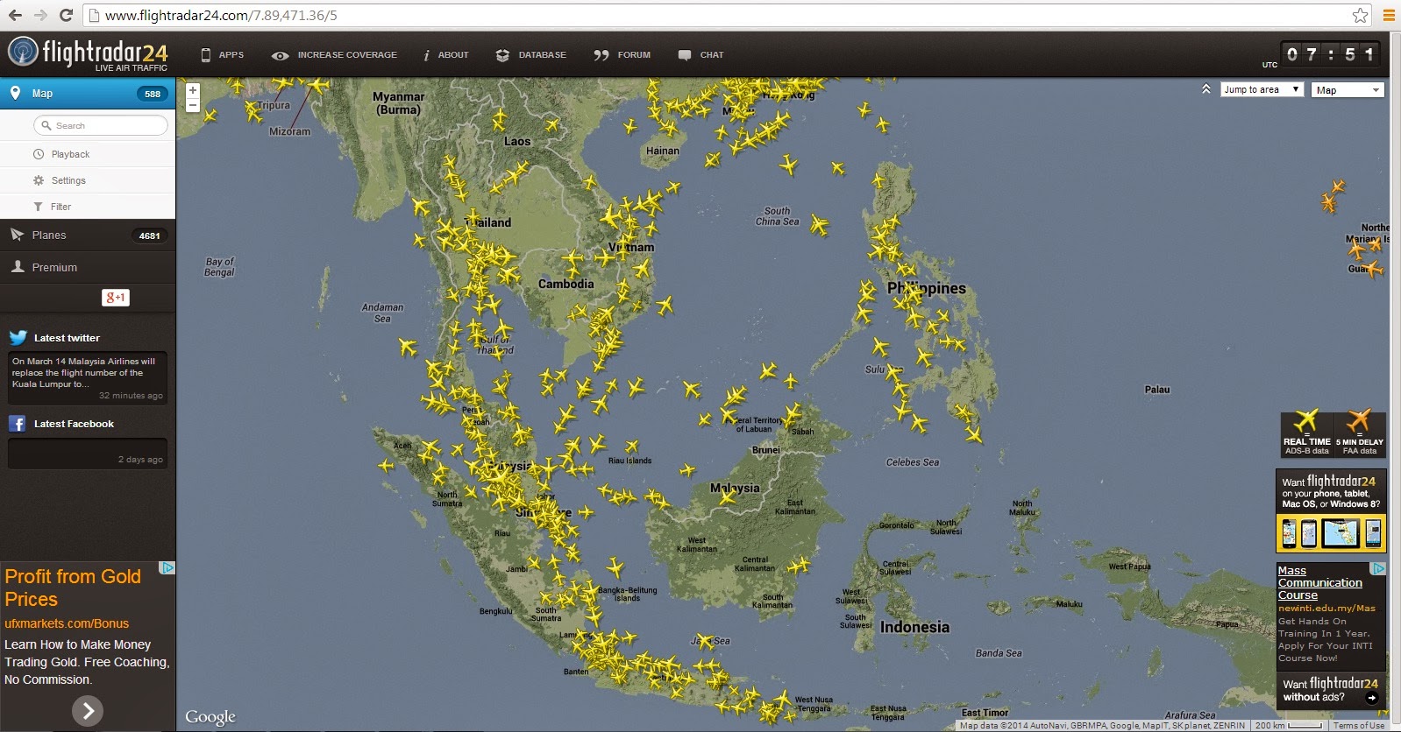Open the DATABASE section
This screenshot has width=1401, height=732.
542,55
